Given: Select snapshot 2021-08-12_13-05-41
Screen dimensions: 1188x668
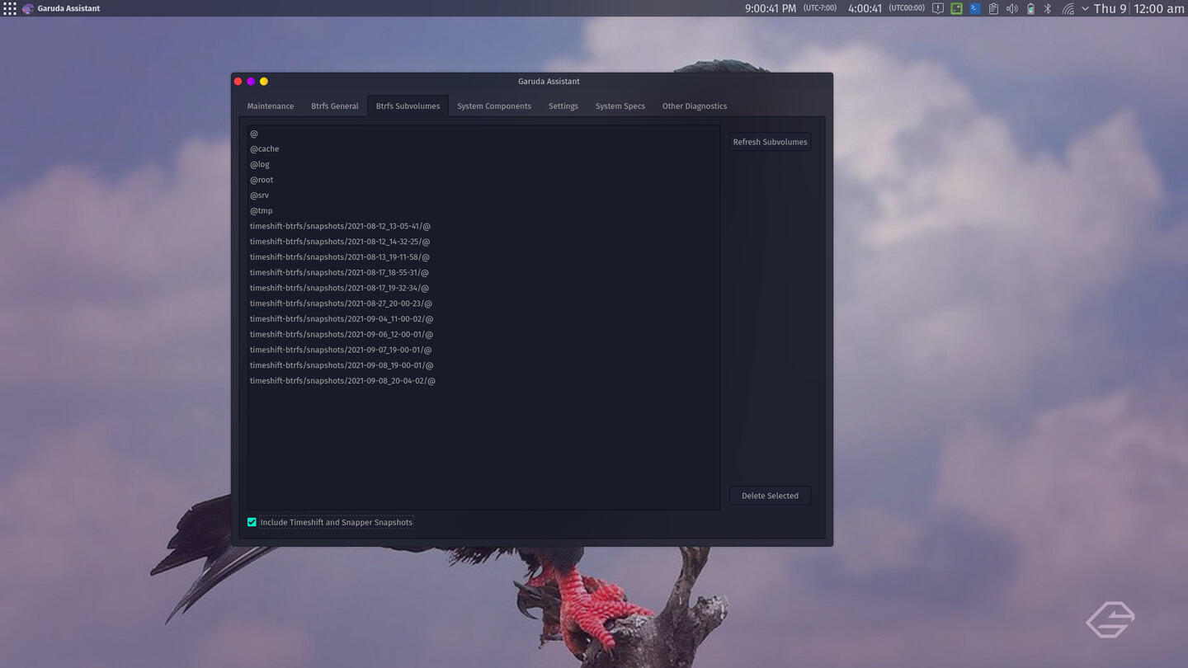Looking at the screenshot, I should tap(483, 226).
